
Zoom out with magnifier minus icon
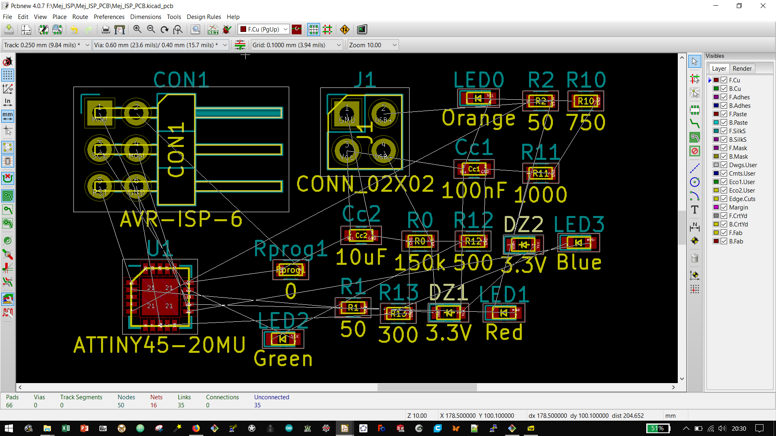[x=151, y=29]
